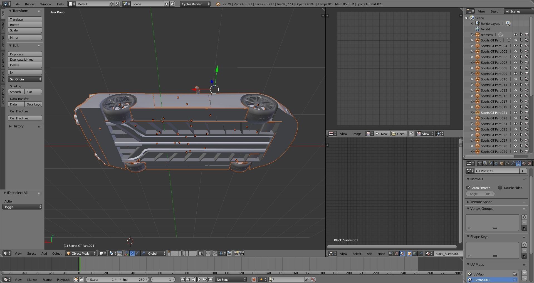This screenshot has width=534, height=283.
Task: Open the Render properties tab
Action: click(479, 163)
